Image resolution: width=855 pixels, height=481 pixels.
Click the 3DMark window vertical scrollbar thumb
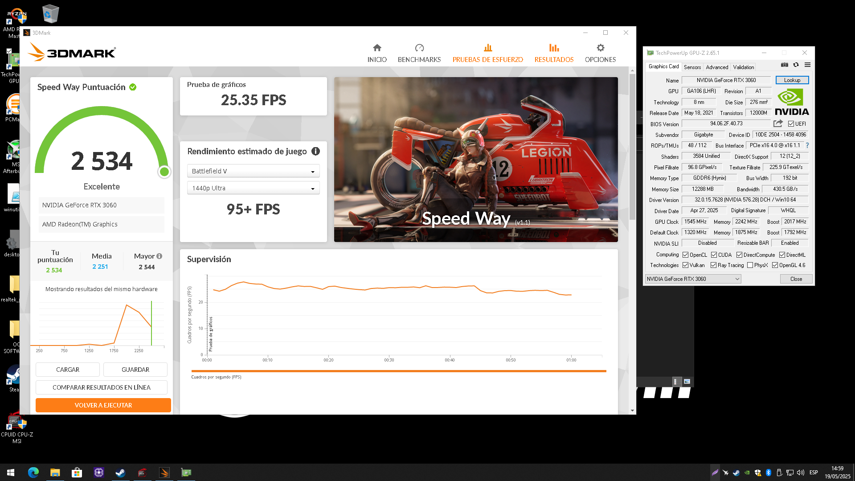632,147
